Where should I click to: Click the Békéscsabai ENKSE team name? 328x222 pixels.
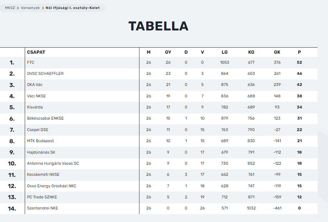tap(46, 118)
